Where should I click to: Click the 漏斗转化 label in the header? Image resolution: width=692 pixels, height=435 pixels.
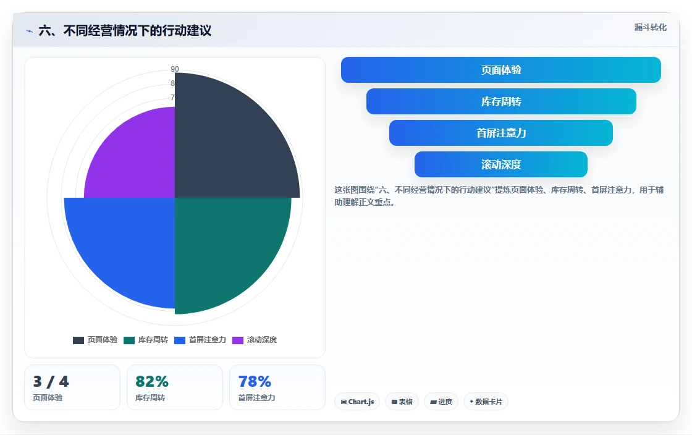(x=650, y=27)
